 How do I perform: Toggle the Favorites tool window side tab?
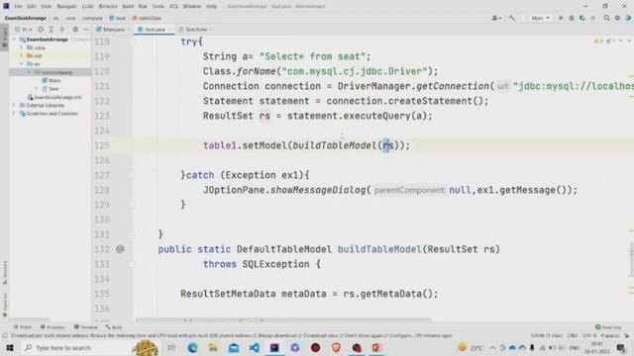click(4, 305)
